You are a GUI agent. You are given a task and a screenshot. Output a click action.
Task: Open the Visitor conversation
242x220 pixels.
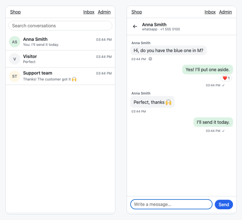click(60, 59)
